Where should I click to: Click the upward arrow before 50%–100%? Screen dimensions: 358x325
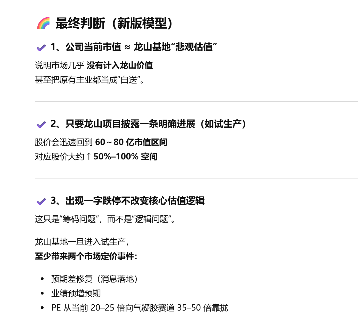pyautogui.click(x=89, y=156)
